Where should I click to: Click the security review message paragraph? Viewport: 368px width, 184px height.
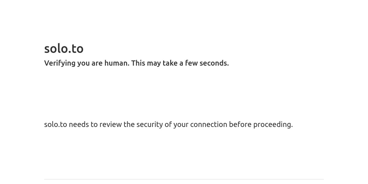tap(168, 125)
